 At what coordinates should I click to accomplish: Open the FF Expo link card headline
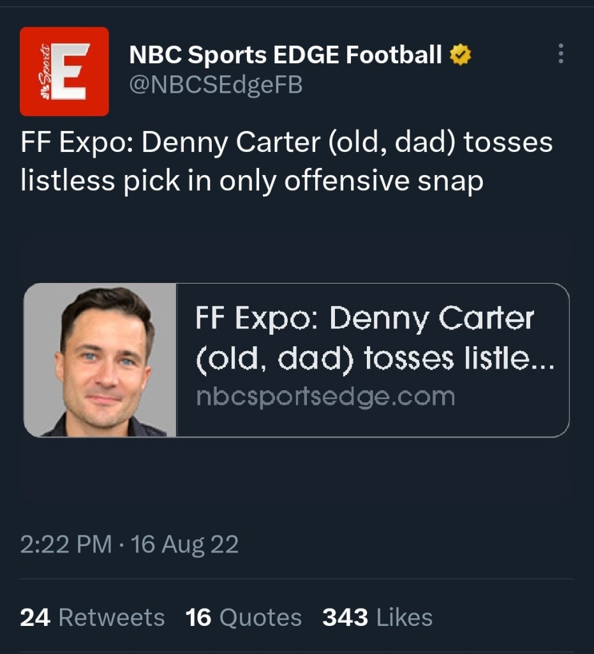click(373, 340)
